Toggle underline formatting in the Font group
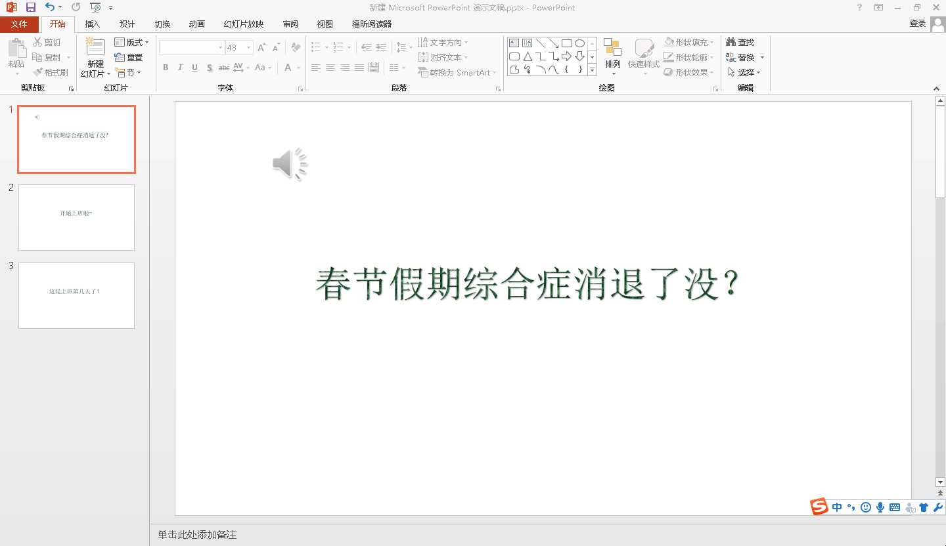This screenshot has width=946, height=546. [194, 68]
